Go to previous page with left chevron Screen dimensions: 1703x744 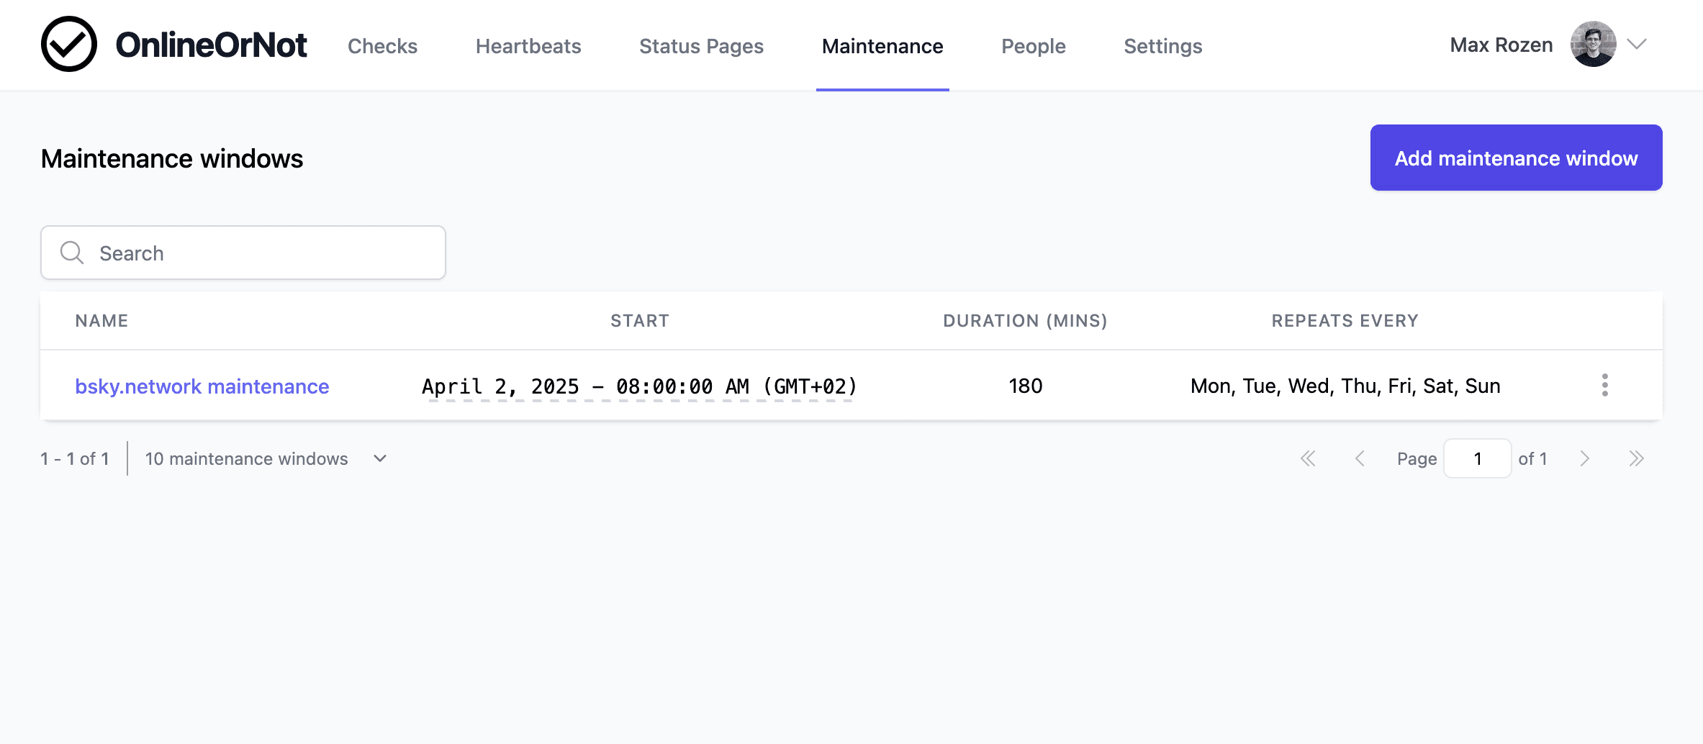click(x=1360, y=458)
